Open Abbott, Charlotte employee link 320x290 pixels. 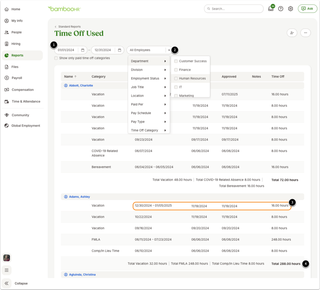coord(81,85)
